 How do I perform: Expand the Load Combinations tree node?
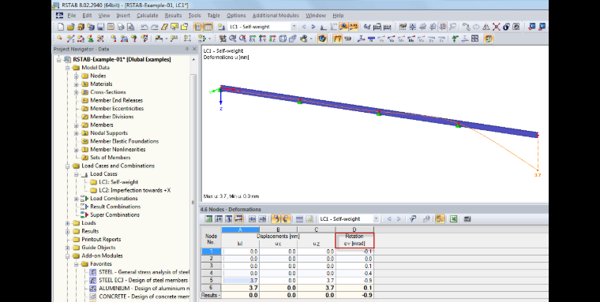[x=77, y=199]
